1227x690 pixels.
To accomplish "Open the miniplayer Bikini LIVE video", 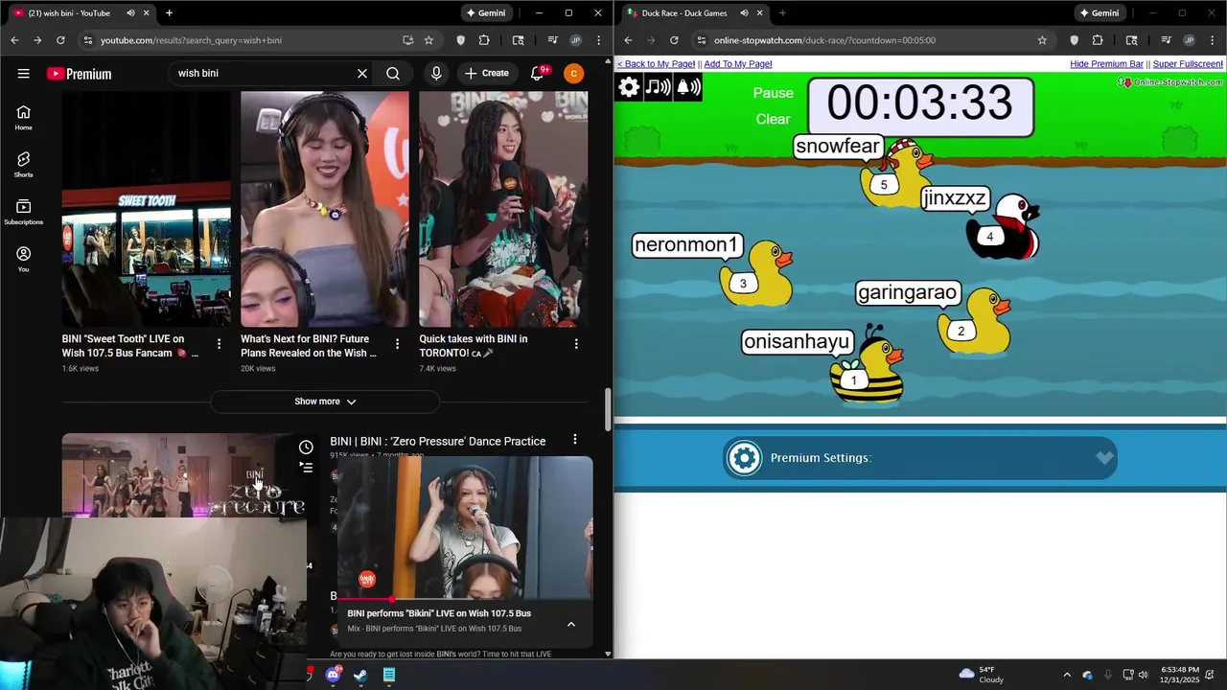I will 465,527.
